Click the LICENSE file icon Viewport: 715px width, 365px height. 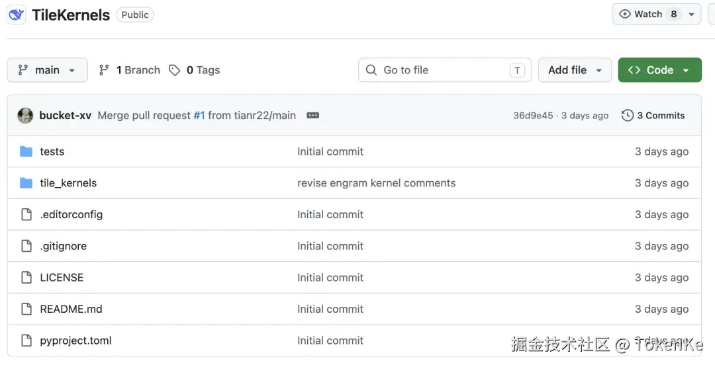(26, 278)
